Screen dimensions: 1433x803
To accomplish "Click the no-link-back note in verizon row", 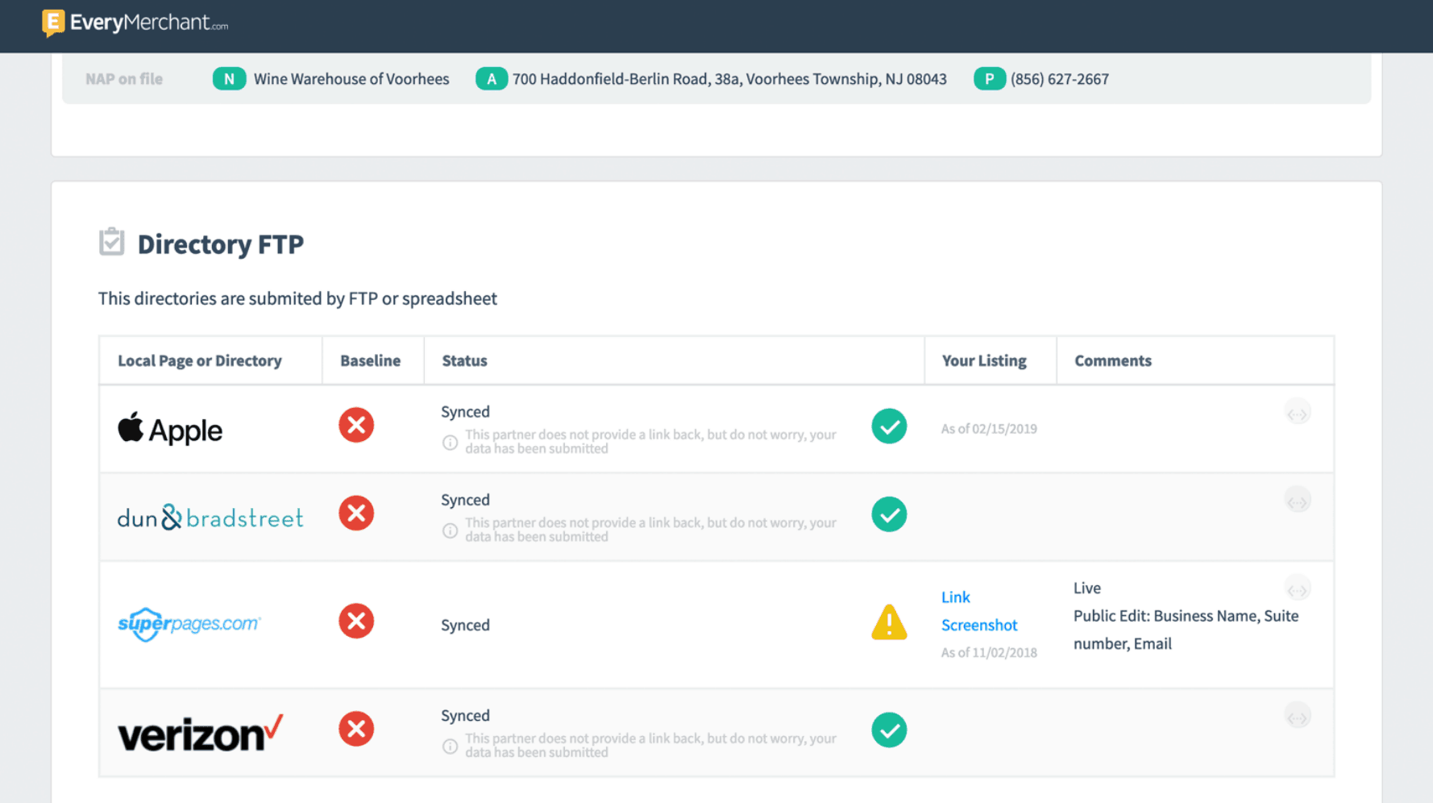I will click(x=650, y=746).
